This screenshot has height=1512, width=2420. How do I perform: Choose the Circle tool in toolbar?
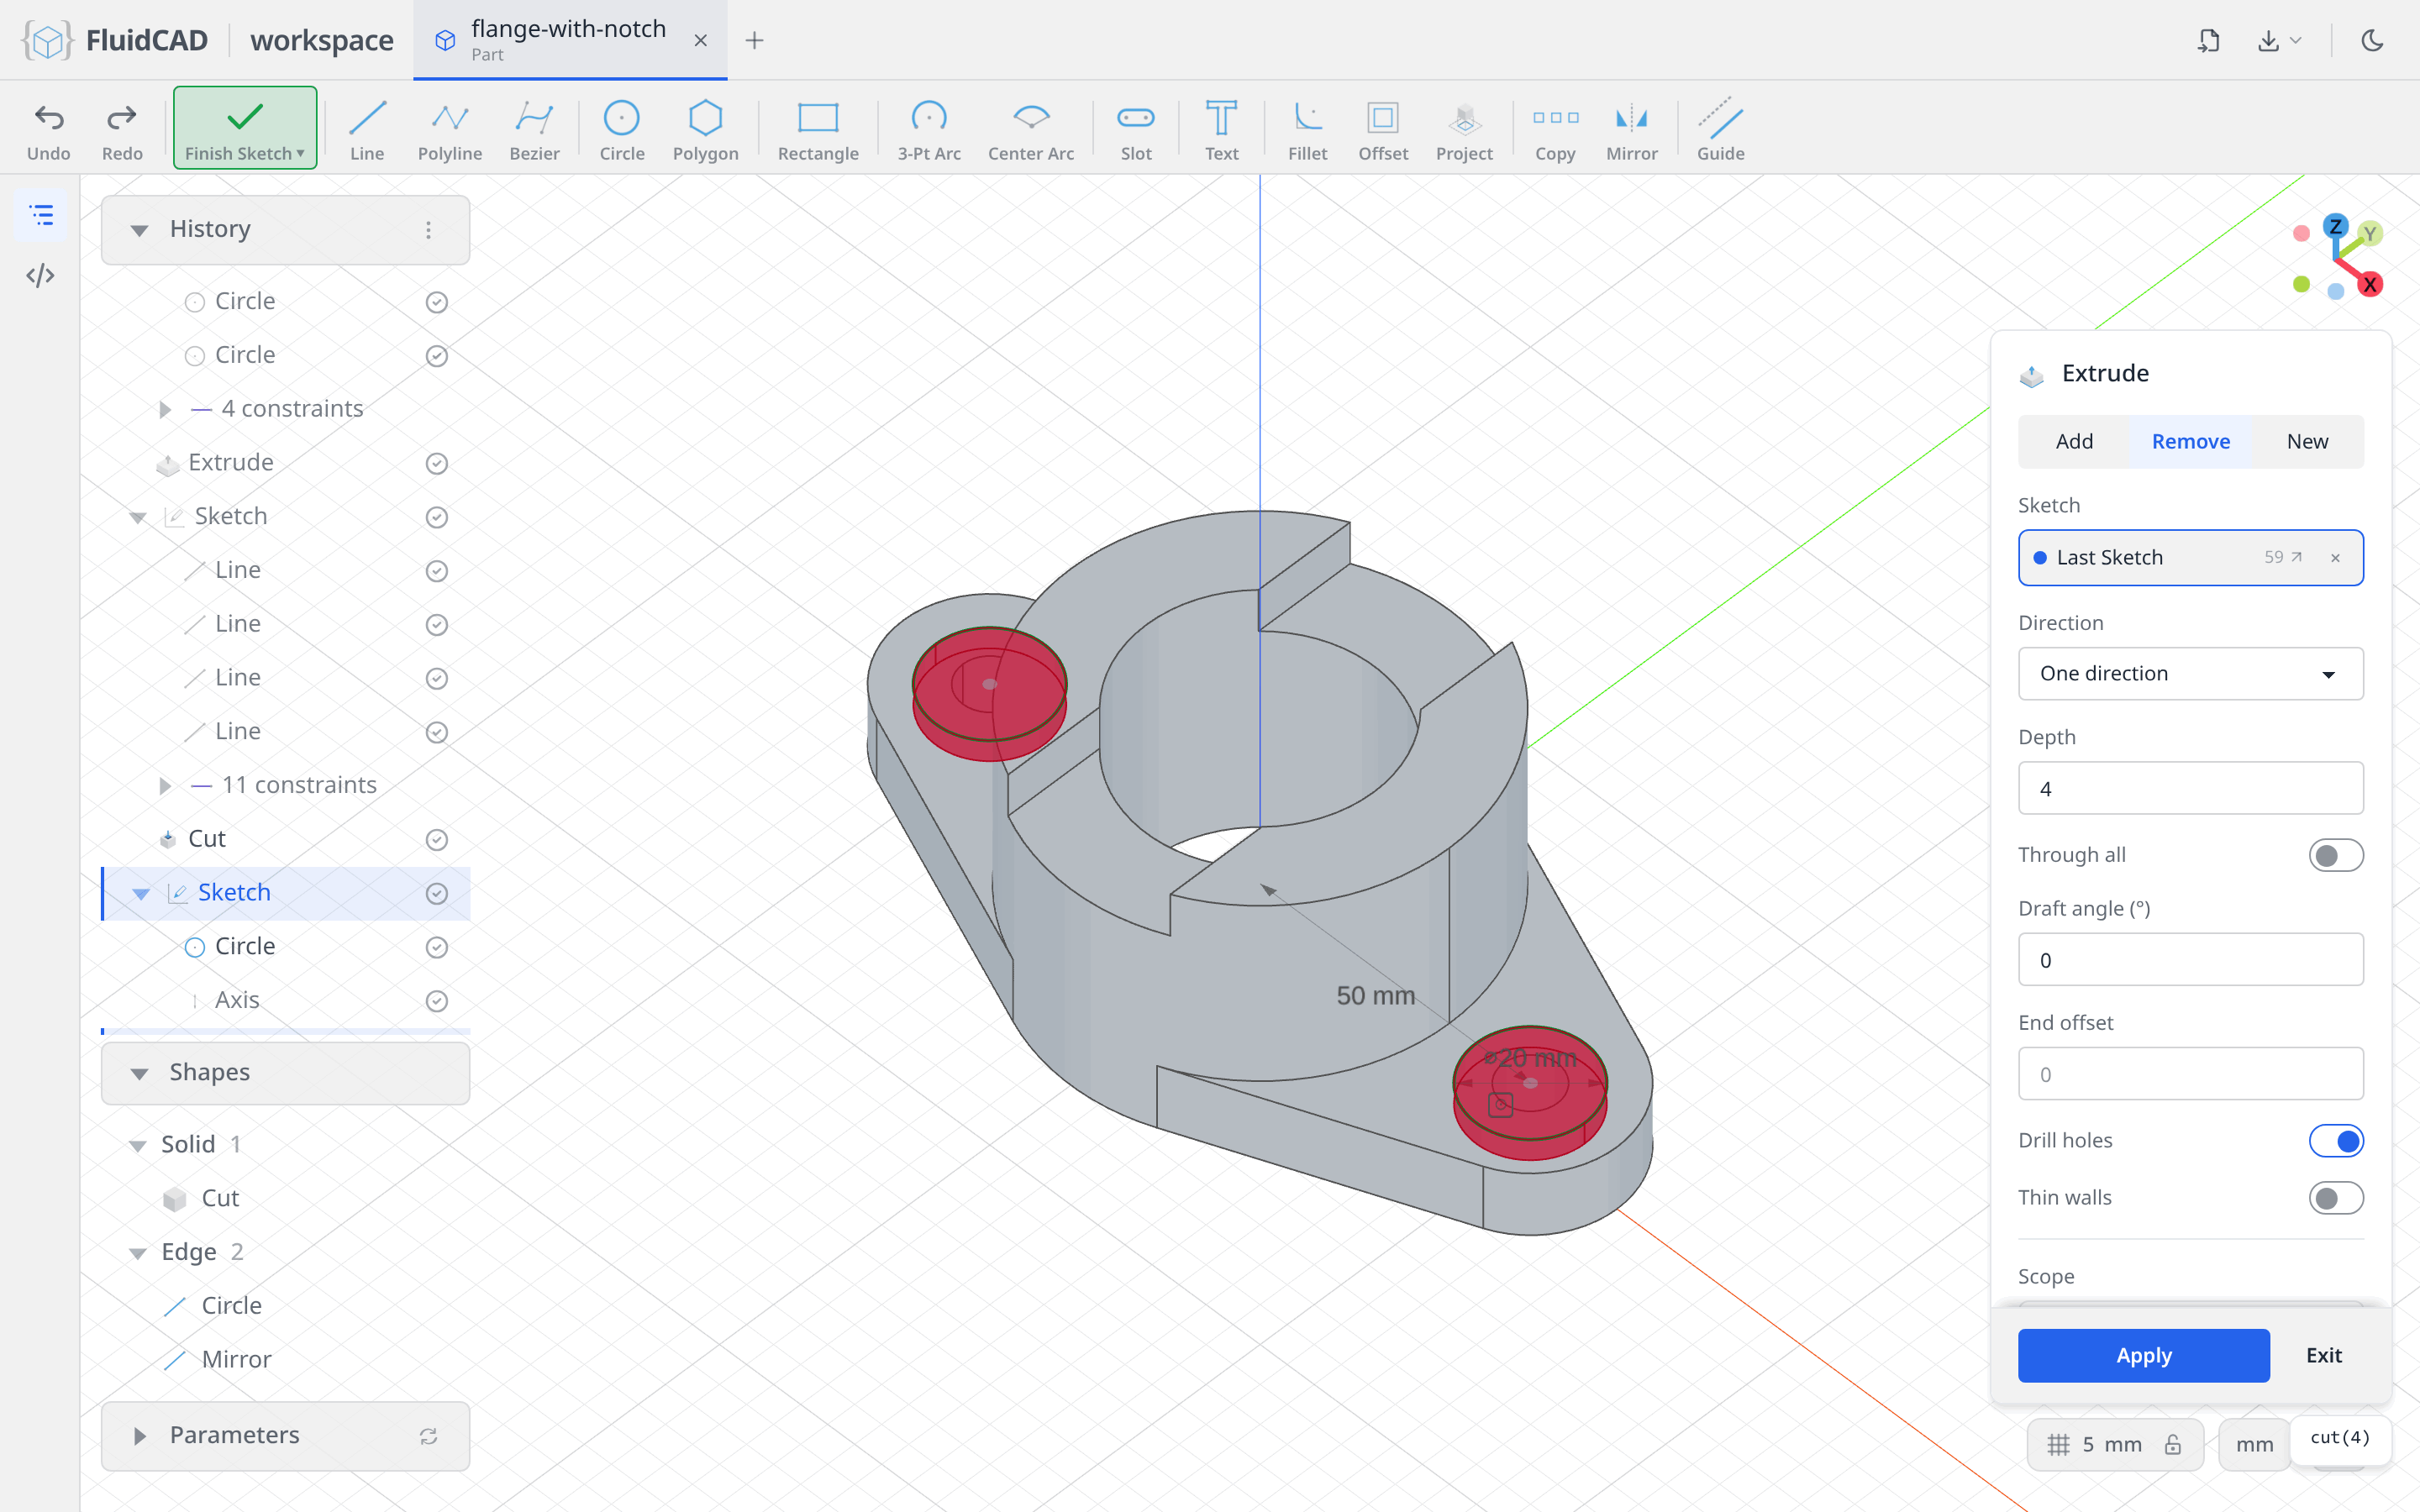coord(621,130)
